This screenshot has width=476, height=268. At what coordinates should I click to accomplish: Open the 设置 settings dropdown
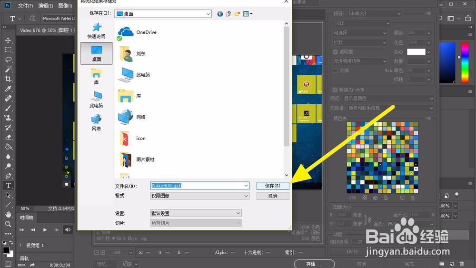point(196,213)
